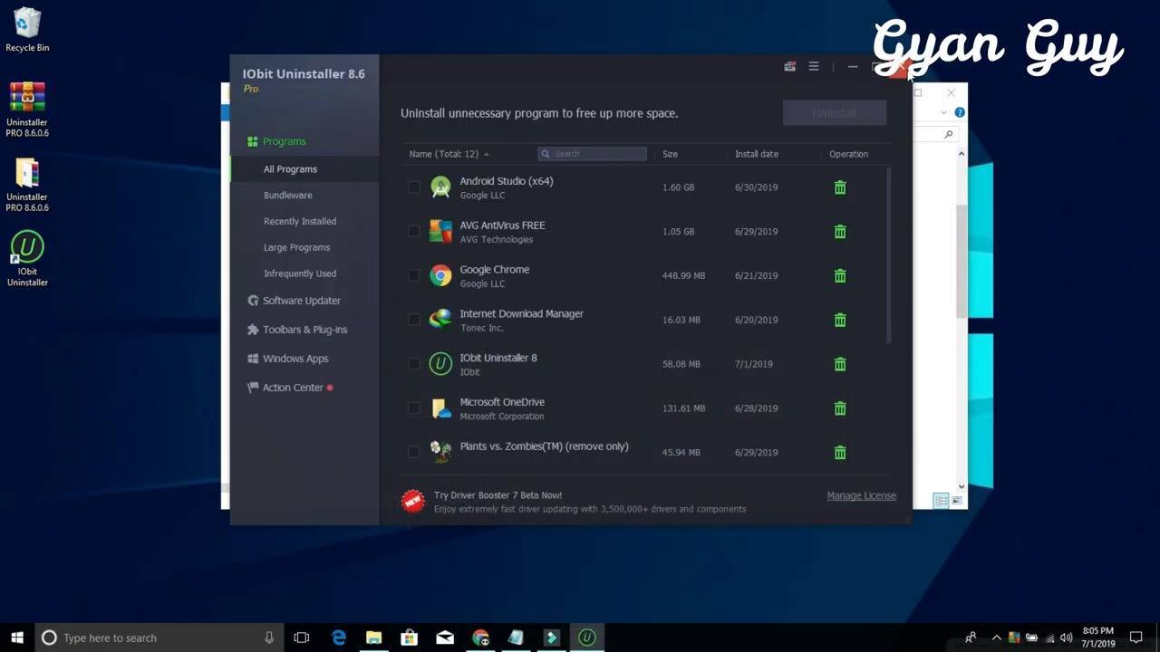Click the taskbar clock showing 8:05 PM
1160x652 pixels.
point(1097,638)
